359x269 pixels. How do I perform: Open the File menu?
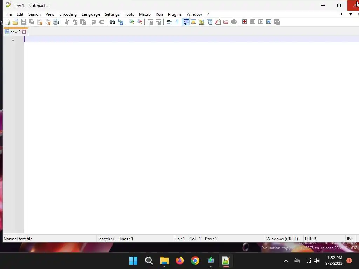tap(8, 14)
